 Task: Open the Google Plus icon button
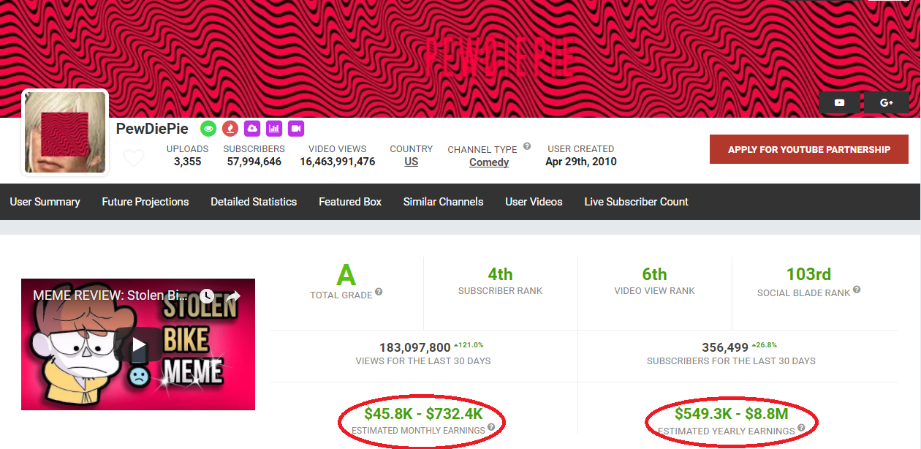pyautogui.click(x=887, y=103)
